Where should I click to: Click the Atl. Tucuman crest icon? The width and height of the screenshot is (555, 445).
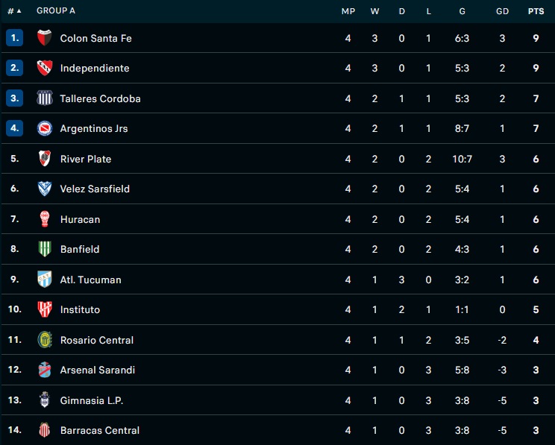pyautogui.click(x=45, y=280)
